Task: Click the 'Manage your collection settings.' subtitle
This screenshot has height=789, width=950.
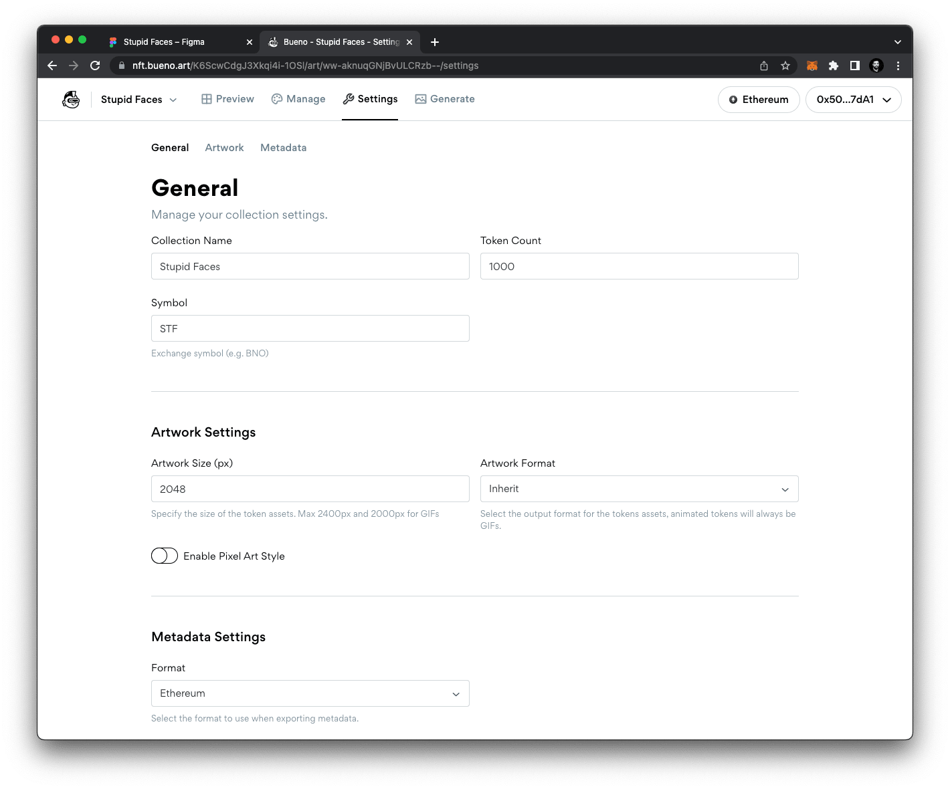Action: pyautogui.click(x=240, y=215)
